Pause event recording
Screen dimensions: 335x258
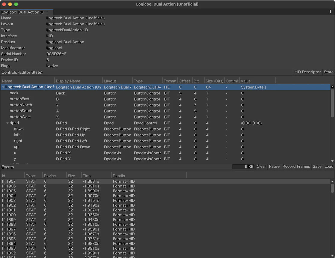tap(274, 167)
